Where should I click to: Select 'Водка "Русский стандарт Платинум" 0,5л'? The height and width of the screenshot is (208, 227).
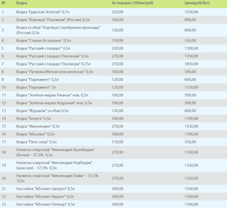53,56
